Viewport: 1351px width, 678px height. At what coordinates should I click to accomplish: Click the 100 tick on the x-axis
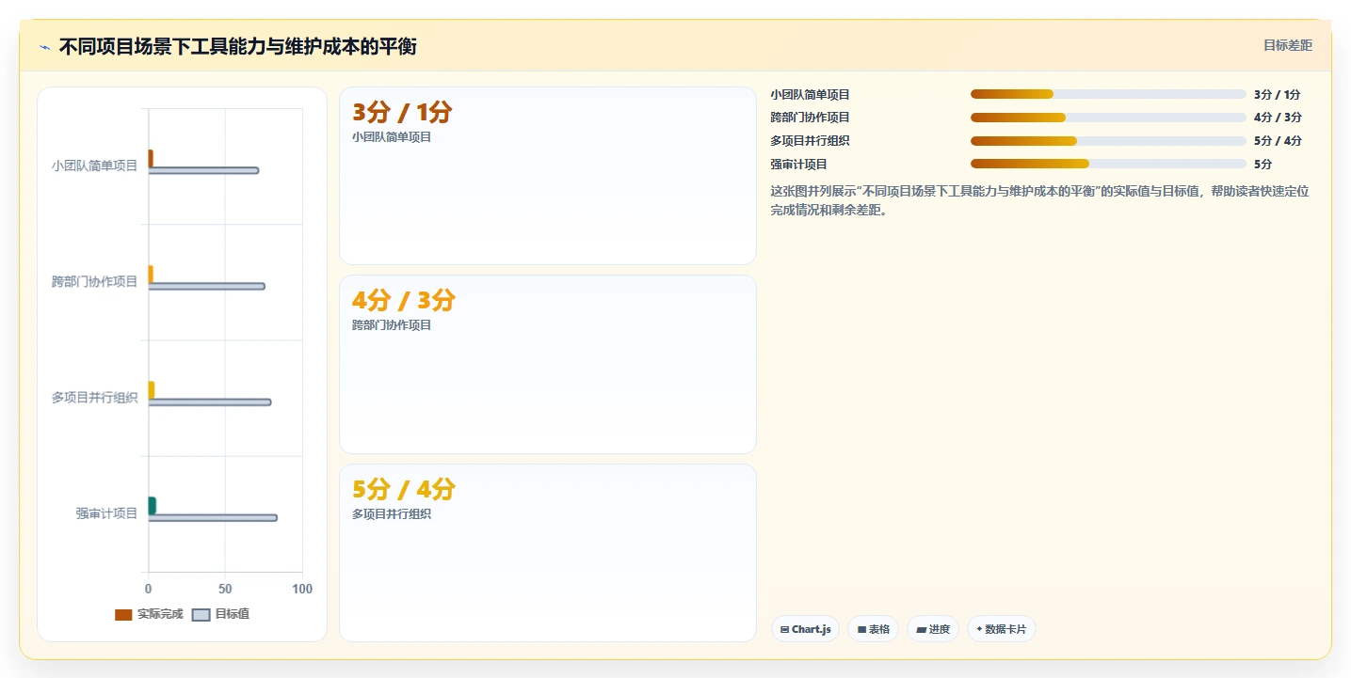point(302,589)
